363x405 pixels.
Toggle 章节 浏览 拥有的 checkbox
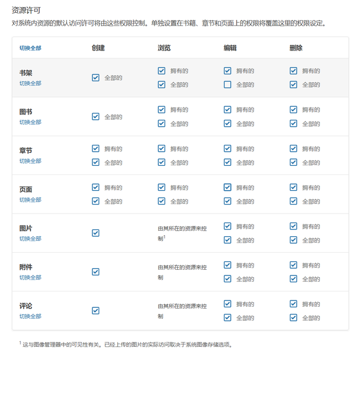(162, 148)
